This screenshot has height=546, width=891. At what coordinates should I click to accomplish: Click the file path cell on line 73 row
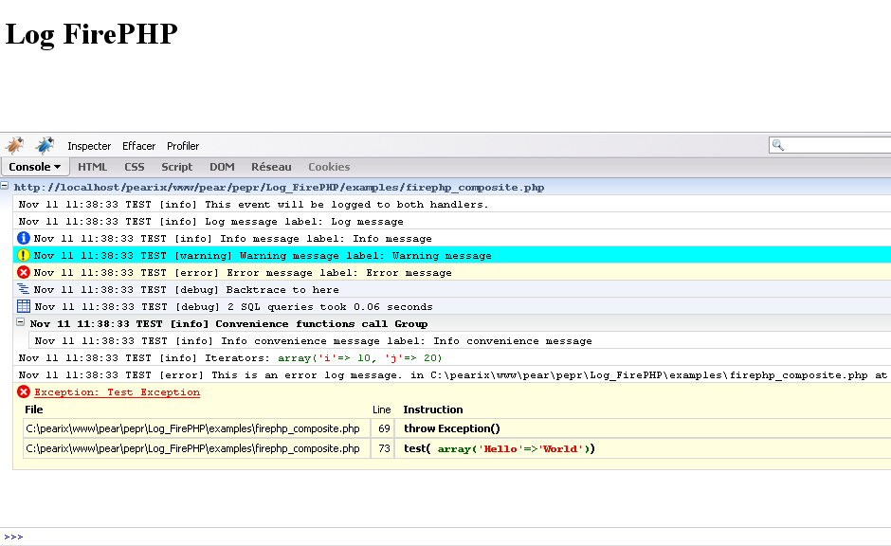pos(196,448)
